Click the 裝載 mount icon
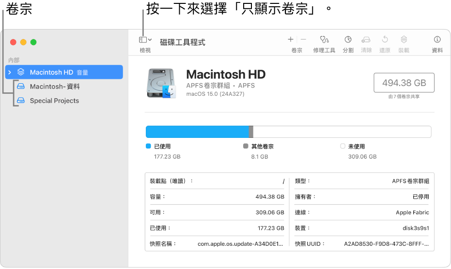The height and width of the screenshot is (269, 451). (404, 39)
